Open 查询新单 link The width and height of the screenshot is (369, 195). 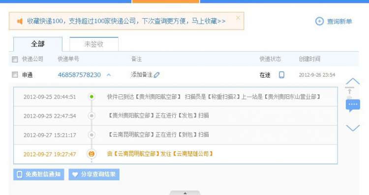pyautogui.click(x=339, y=22)
